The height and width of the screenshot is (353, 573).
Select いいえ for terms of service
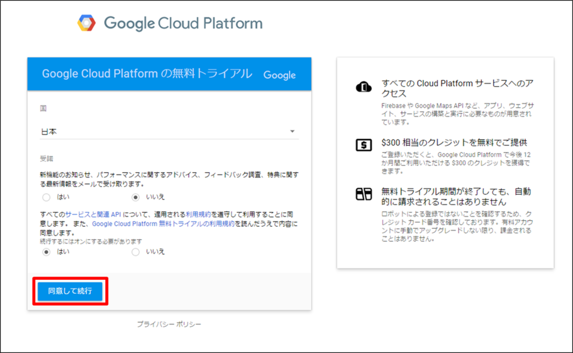click(x=135, y=252)
